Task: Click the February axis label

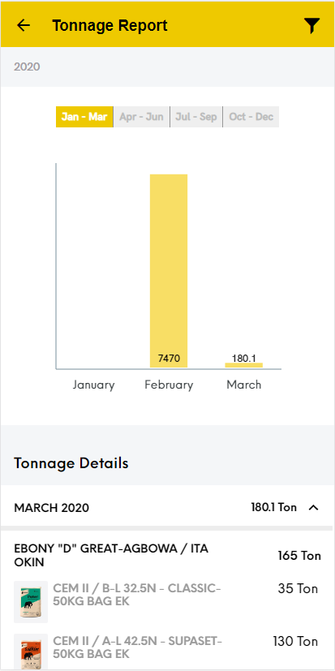Action: [169, 385]
